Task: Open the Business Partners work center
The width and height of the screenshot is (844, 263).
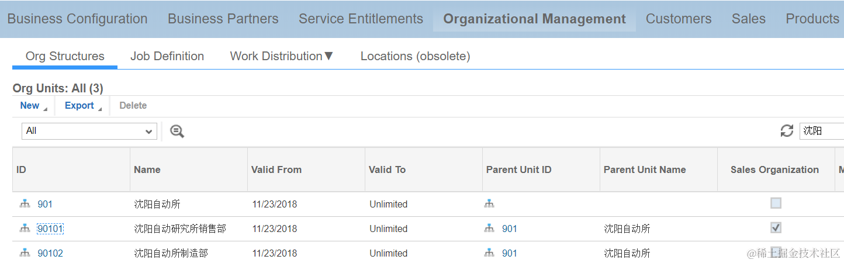Action: [223, 19]
